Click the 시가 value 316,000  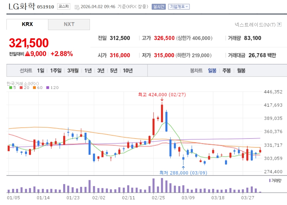(120, 55)
